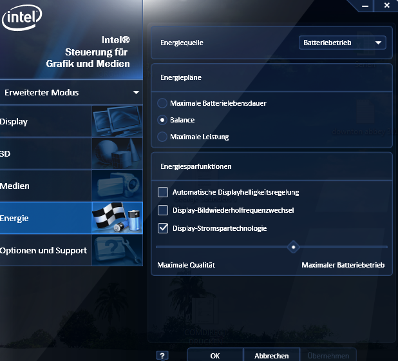The image size is (398, 361).
Task: Click the Energie flag and batteries icon
Action: point(117,218)
